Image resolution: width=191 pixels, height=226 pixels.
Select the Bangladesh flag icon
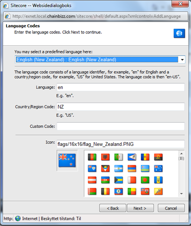pos(145,180)
